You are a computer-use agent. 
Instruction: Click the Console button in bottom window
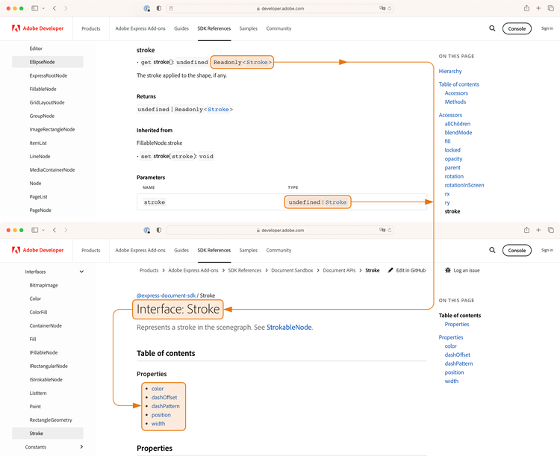pyautogui.click(x=517, y=251)
